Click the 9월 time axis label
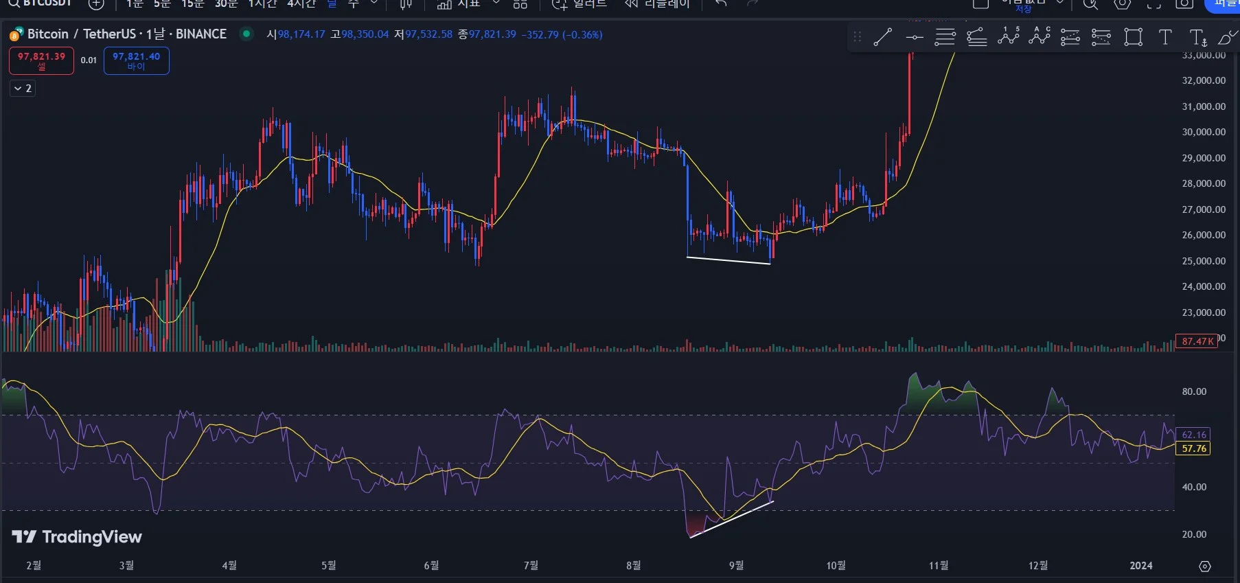The height and width of the screenshot is (583, 1240). tap(736, 565)
